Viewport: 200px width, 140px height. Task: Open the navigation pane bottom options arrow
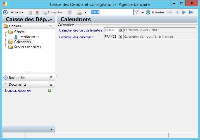click(x=51, y=129)
